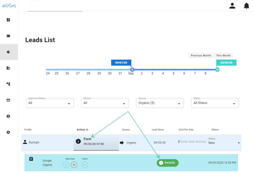Open settings gear in sidebar
This screenshot has height=173, width=253.
pos(8,132)
